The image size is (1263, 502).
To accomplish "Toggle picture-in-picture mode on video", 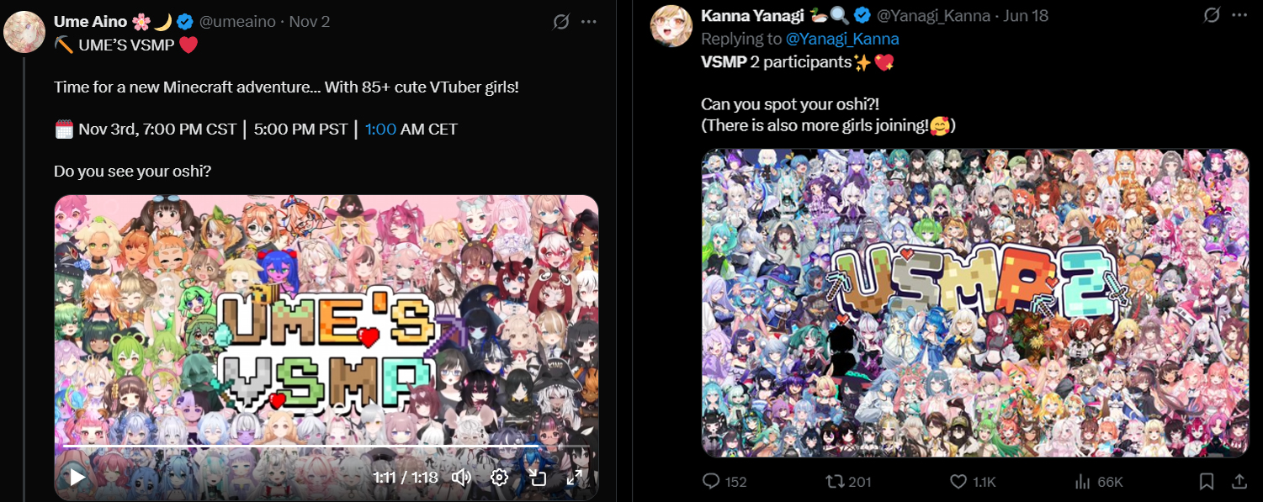I will click(538, 478).
